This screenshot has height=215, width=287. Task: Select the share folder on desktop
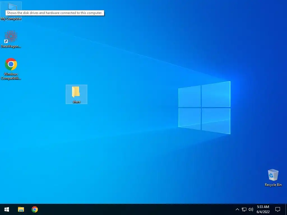[77, 94]
